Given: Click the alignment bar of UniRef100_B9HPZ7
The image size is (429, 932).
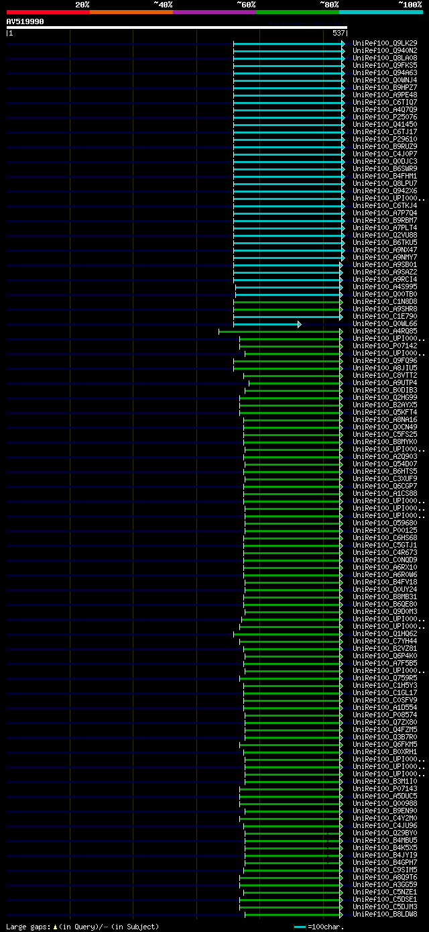Looking at the screenshot, I should (x=289, y=87).
